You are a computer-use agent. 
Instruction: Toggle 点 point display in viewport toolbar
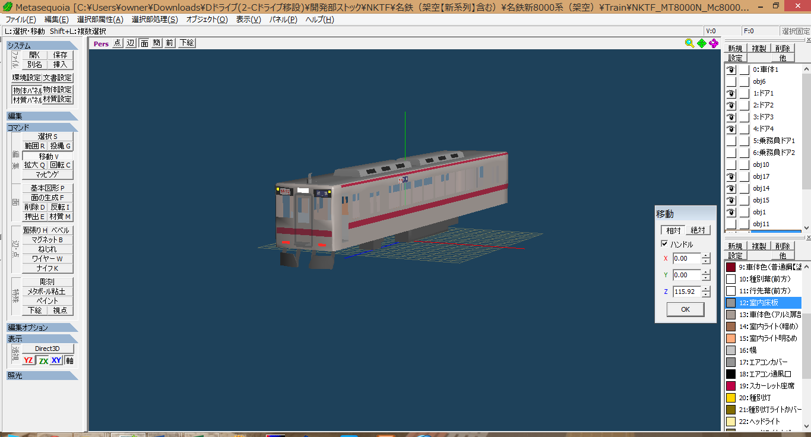[x=117, y=43]
